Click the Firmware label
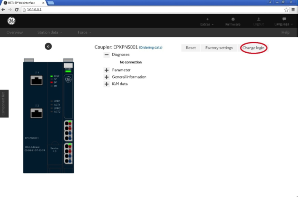Image resolution: width=298 pixels, height=197 pixels. tap(233, 24)
